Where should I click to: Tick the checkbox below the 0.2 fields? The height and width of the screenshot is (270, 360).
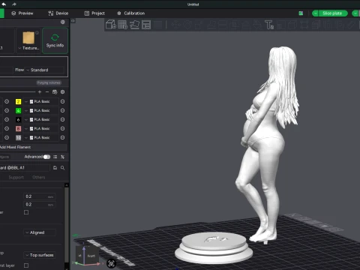pos(26,212)
